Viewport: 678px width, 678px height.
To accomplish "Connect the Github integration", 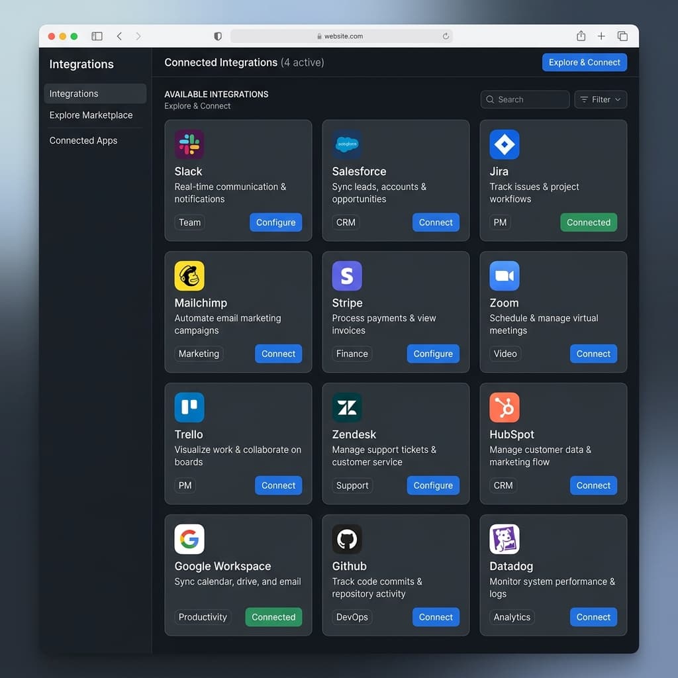I will click(x=436, y=617).
